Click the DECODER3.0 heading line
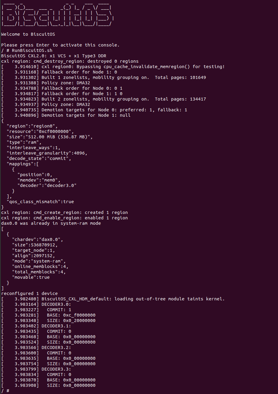Viewport: 278px width, 394px height. coord(56,304)
